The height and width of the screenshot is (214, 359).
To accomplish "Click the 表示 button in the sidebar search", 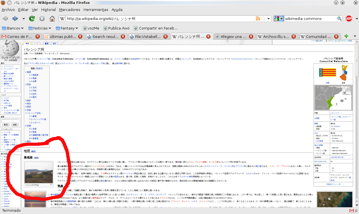I will (6, 124).
